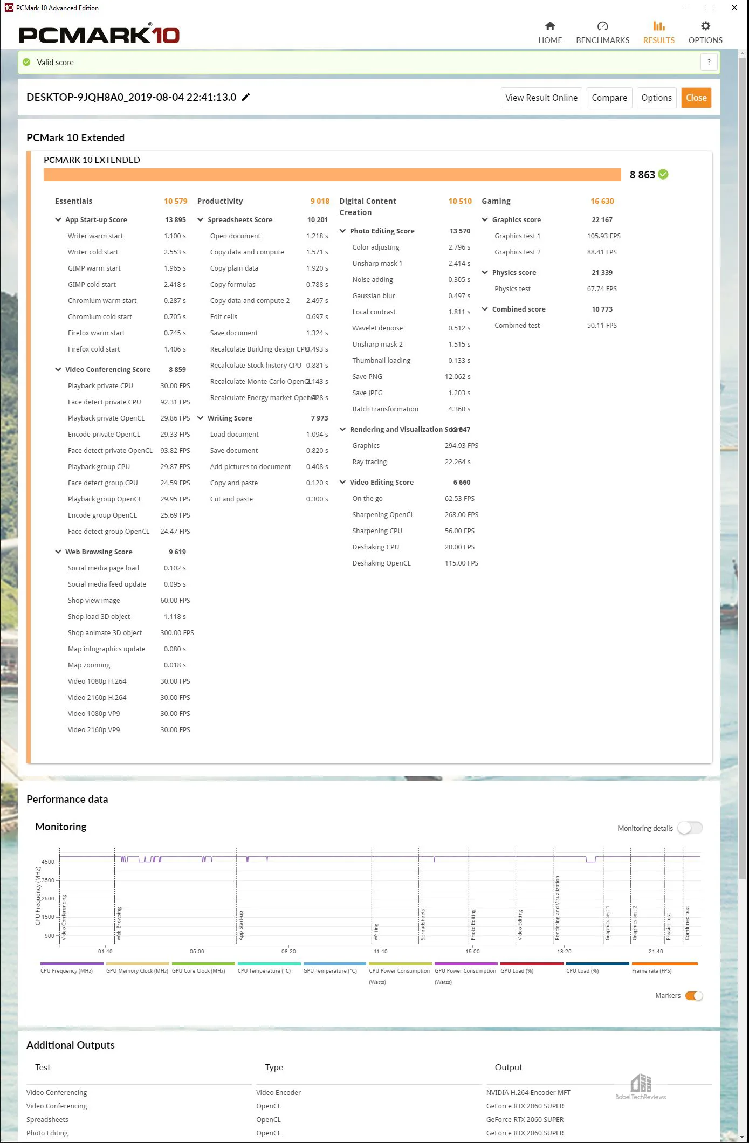This screenshot has width=749, height=1143.
Task: Click NVIDIA H.264 Encoder MFT output
Action: tap(528, 1092)
